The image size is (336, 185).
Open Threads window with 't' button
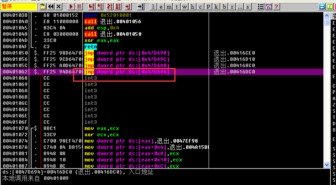point(177,7)
